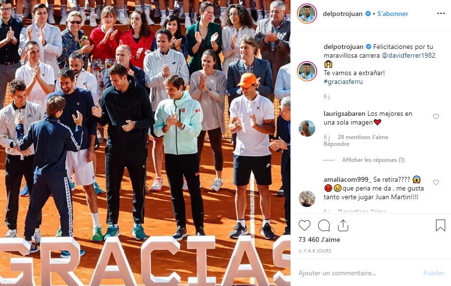View laurigsabaren's profile avatar
Viewport: 451px width, 286px height.
tap(307, 128)
